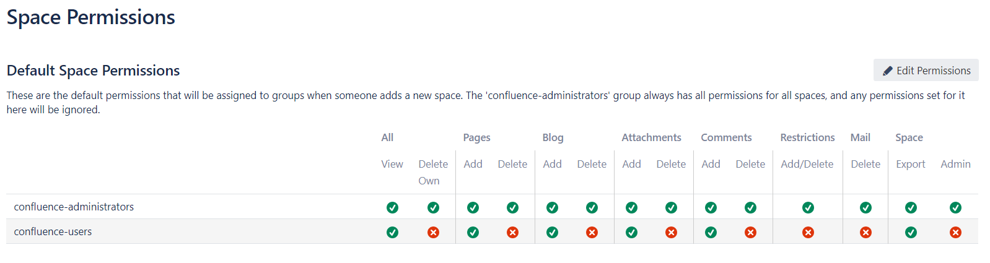990x263 pixels.
Task: Select the confluence-administrators group name
Action: click(x=74, y=207)
